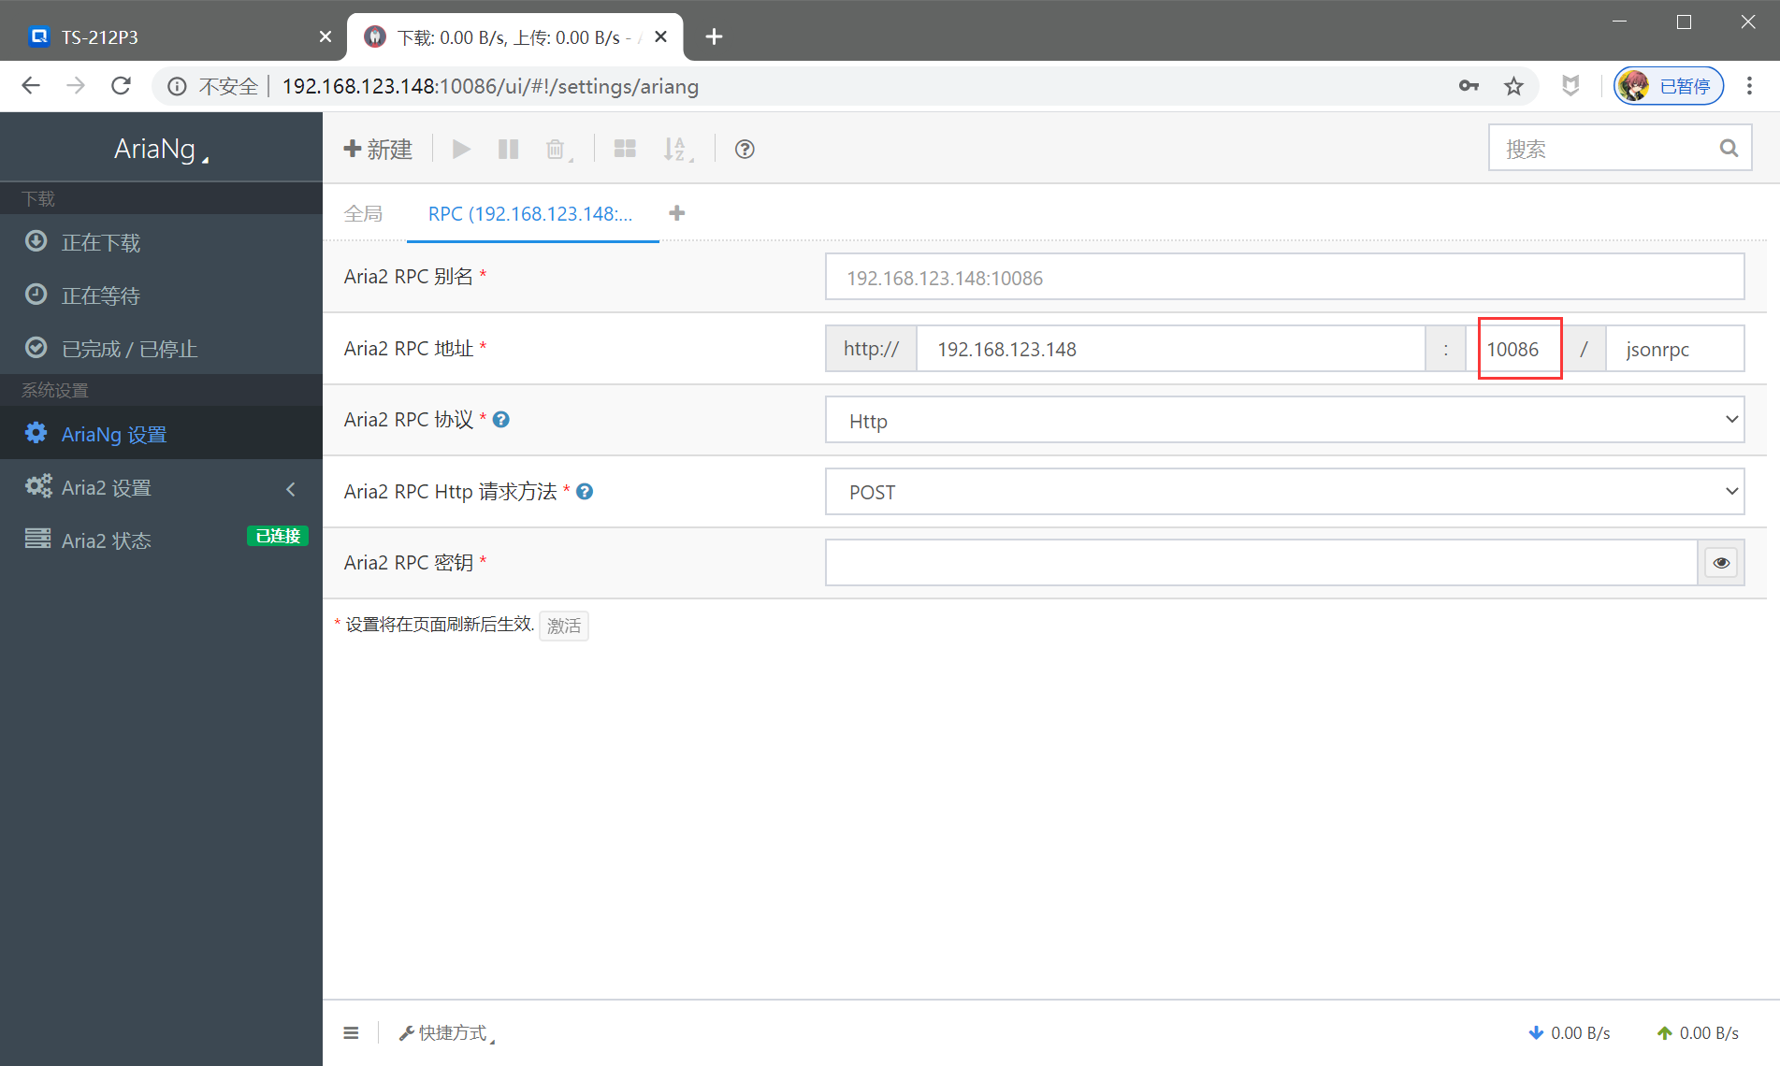The image size is (1780, 1066).
Task: Show help for RPC Http request method
Action: (x=585, y=492)
